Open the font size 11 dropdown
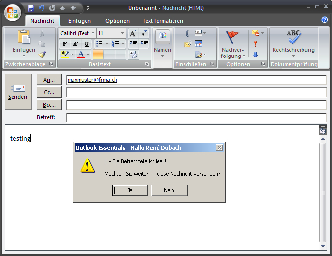The width and height of the screenshot is (332, 256). pyautogui.click(x=122, y=33)
